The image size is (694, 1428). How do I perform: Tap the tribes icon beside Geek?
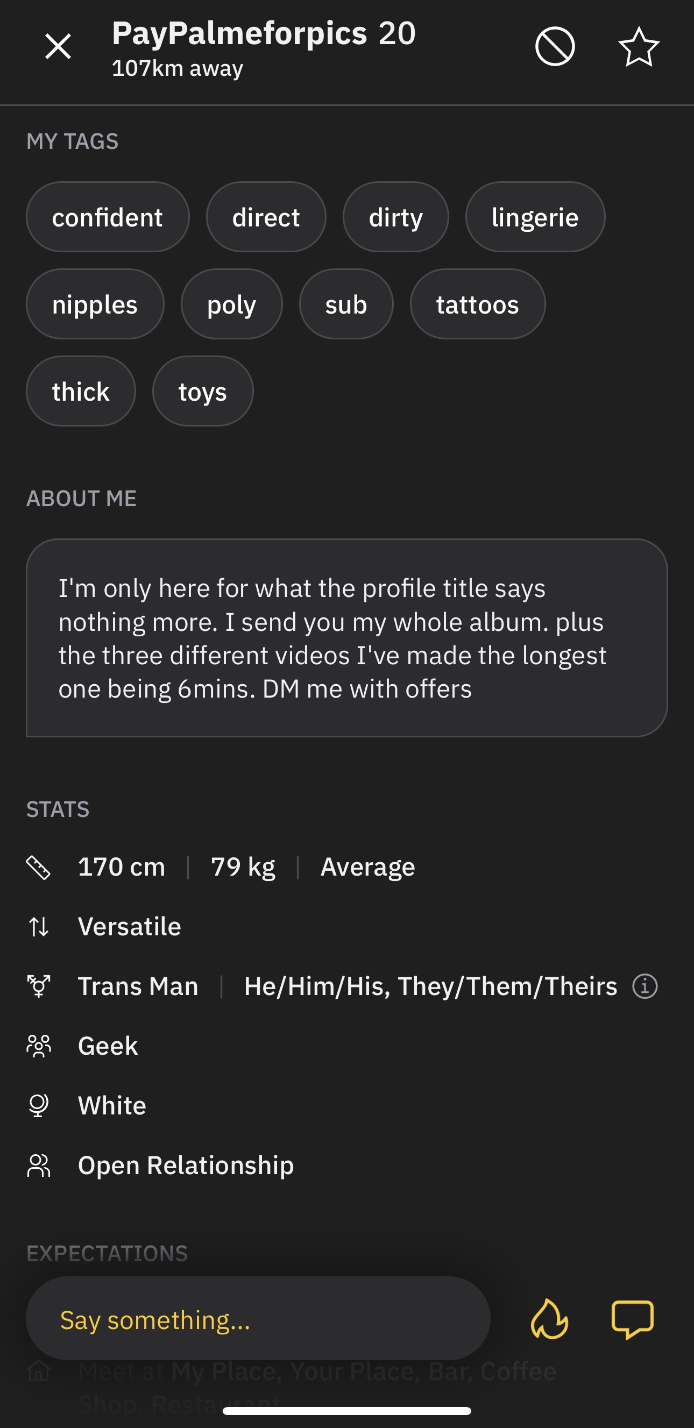pyautogui.click(x=38, y=1046)
